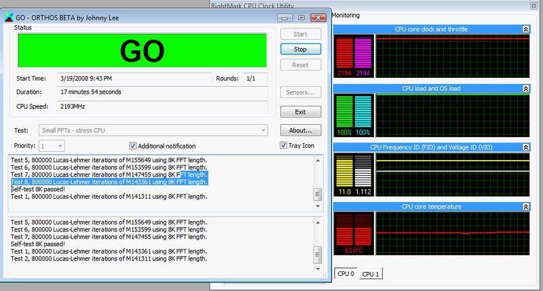543x291 pixels.
Task: Select Test 1 M143361 line in lower log
Action: (x=109, y=252)
